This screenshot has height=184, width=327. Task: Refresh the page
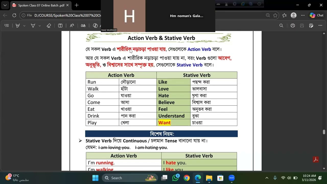tap(14, 15)
